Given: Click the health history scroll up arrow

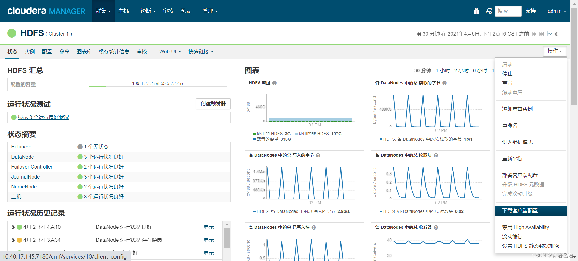Looking at the screenshot, I should click(227, 225).
